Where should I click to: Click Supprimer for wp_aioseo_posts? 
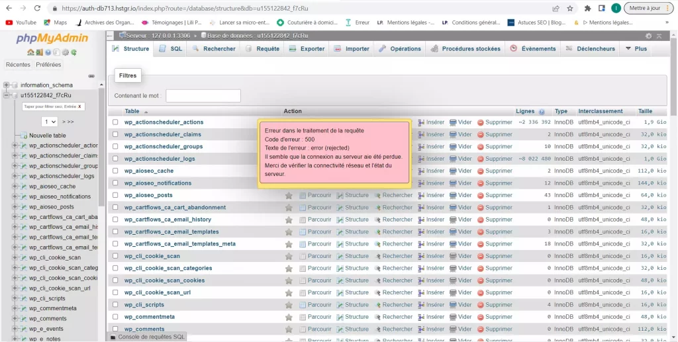(495, 195)
